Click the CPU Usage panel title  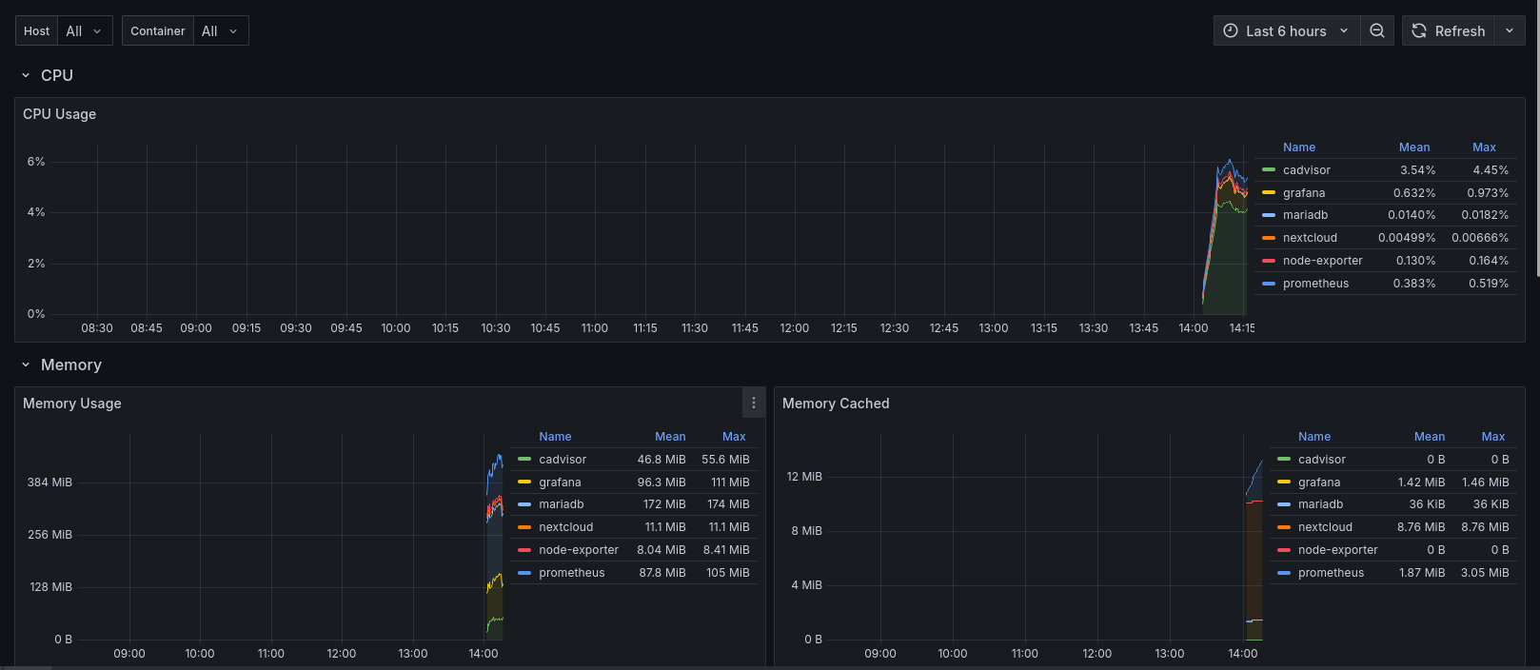(x=59, y=114)
